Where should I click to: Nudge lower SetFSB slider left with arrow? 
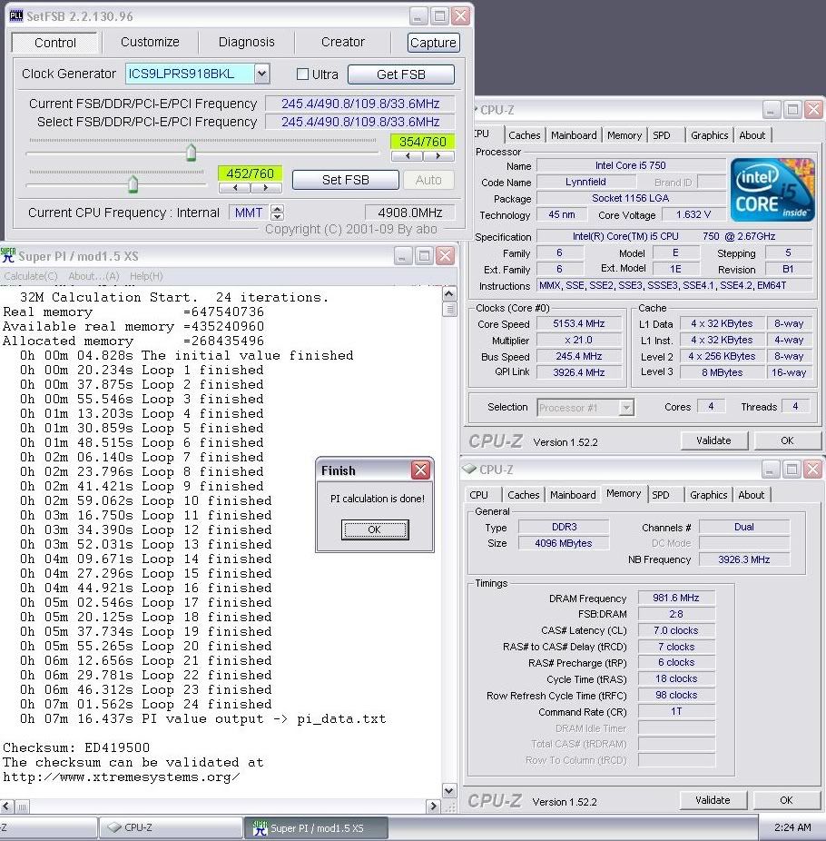[235, 188]
